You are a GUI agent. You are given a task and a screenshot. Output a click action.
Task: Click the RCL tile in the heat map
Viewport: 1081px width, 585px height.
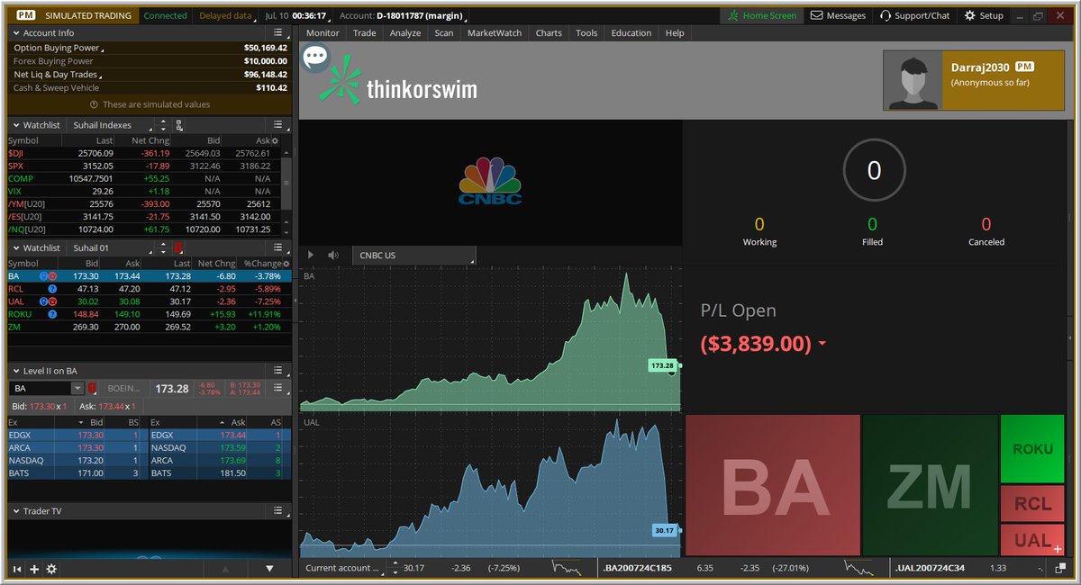1031,504
